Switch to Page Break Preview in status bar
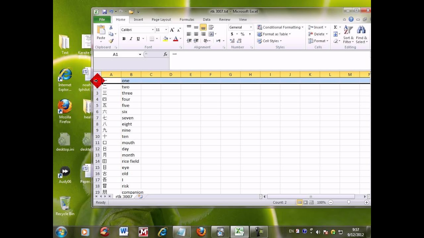This screenshot has height=238, width=424. coord(312,202)
